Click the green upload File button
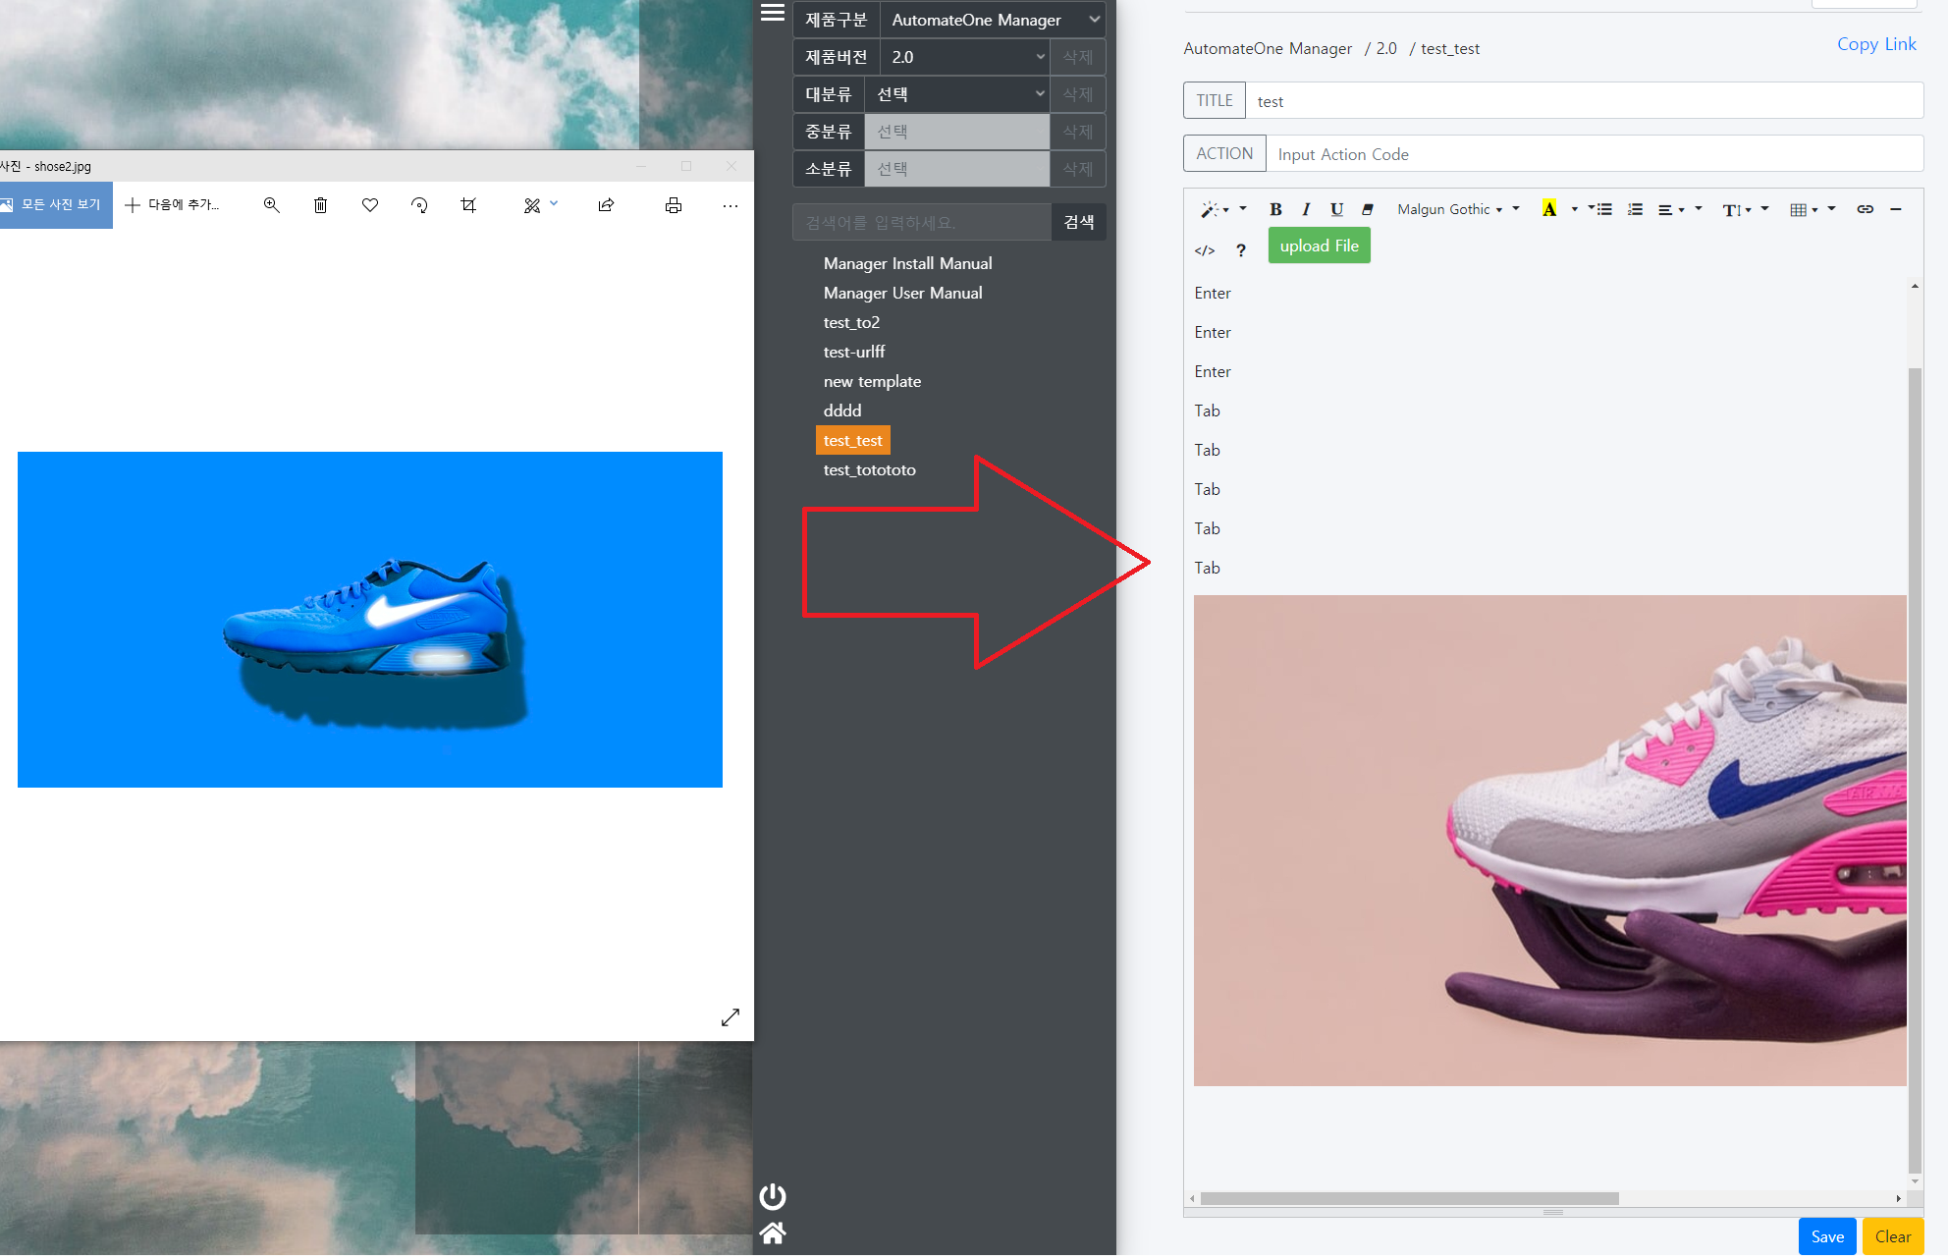The image size is (1948, 1260). (x=1319, y=246)
